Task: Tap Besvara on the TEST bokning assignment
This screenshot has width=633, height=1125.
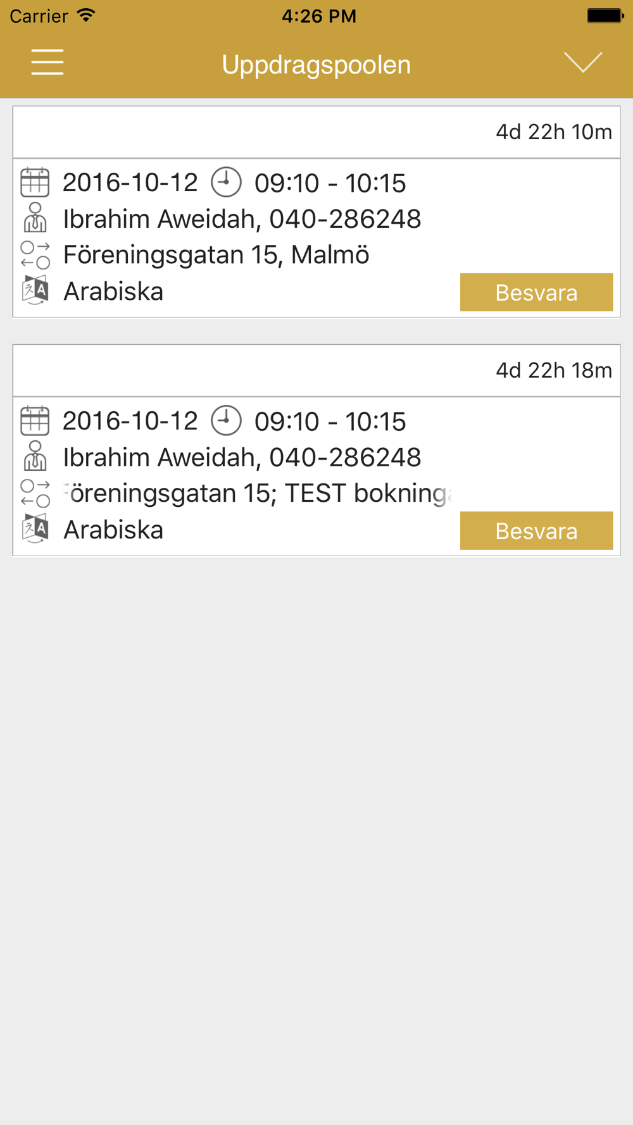Action: tap(536, 531)
